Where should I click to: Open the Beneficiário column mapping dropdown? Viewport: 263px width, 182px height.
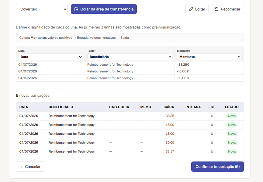point(130,57)
